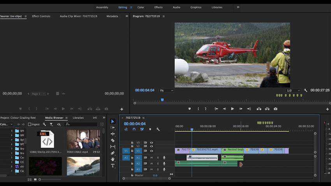The width and height of the screenshot is (331, 186).
Task: Click Add Marker in Program monitor
Action: point(190,109)
